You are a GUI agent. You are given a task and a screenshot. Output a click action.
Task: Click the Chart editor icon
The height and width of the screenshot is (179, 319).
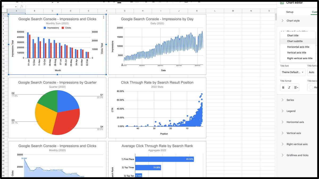click(x=282, y=3)
